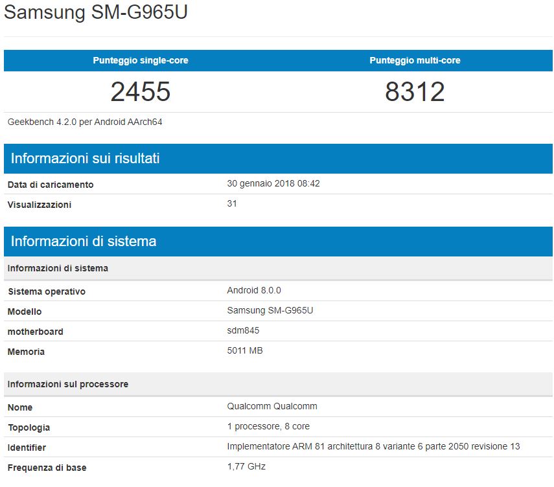Select the Punteggio multi-core header
Image resolution: width=554 pixels, height=487 pixels.
415,60
